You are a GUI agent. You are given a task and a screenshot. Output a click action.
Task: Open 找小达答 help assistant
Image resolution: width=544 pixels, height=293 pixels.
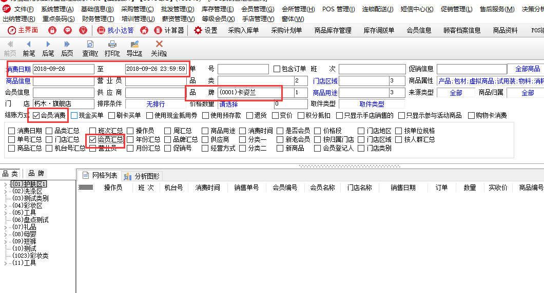(115, 30)
